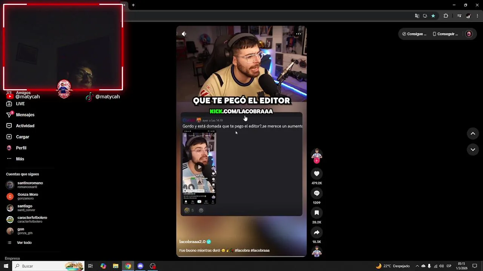Open File Explorer from taskbar
Image resolution: width=483 pixels, height=271 pixels.
coord(115,266)
